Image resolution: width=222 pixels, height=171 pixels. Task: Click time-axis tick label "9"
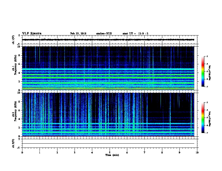[179, 152]
